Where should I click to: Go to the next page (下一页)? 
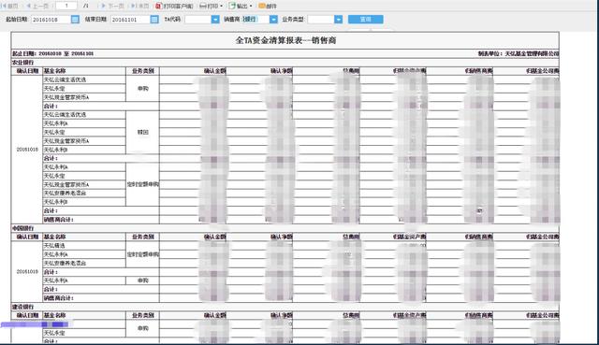(112, 6)
